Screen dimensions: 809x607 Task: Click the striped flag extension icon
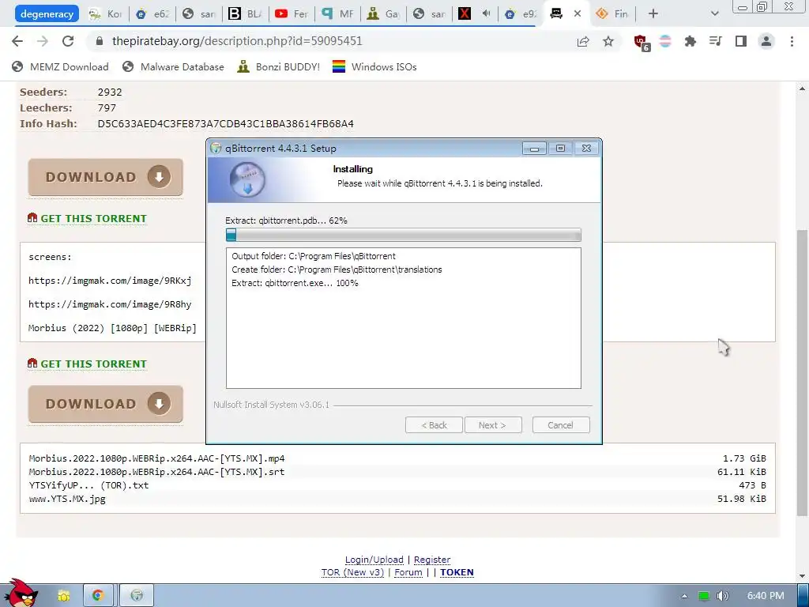665,41
